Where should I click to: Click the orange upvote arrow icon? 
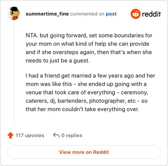(x=10, y=135)
